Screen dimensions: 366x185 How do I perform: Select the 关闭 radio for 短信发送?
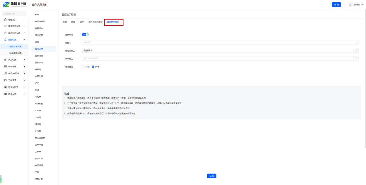(93, 67)
